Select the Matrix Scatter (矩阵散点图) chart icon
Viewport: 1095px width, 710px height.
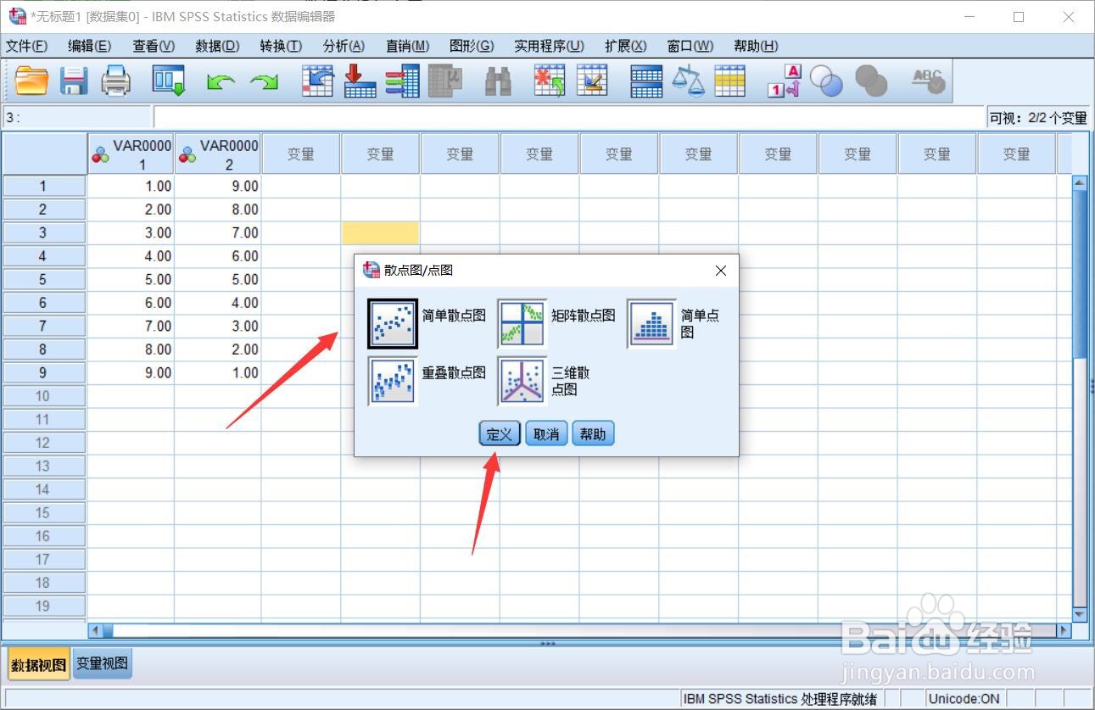coord(522,323)
